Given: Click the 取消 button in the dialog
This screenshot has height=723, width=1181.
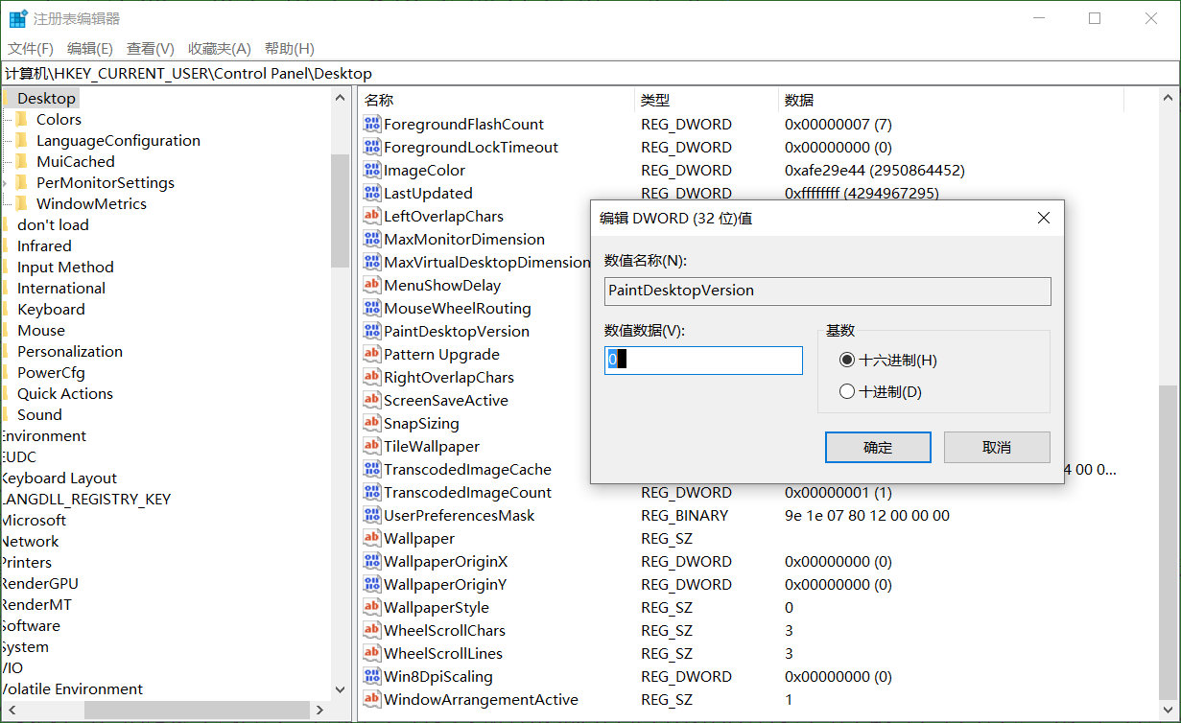Looking at the screenshot, I should point(996,447).
